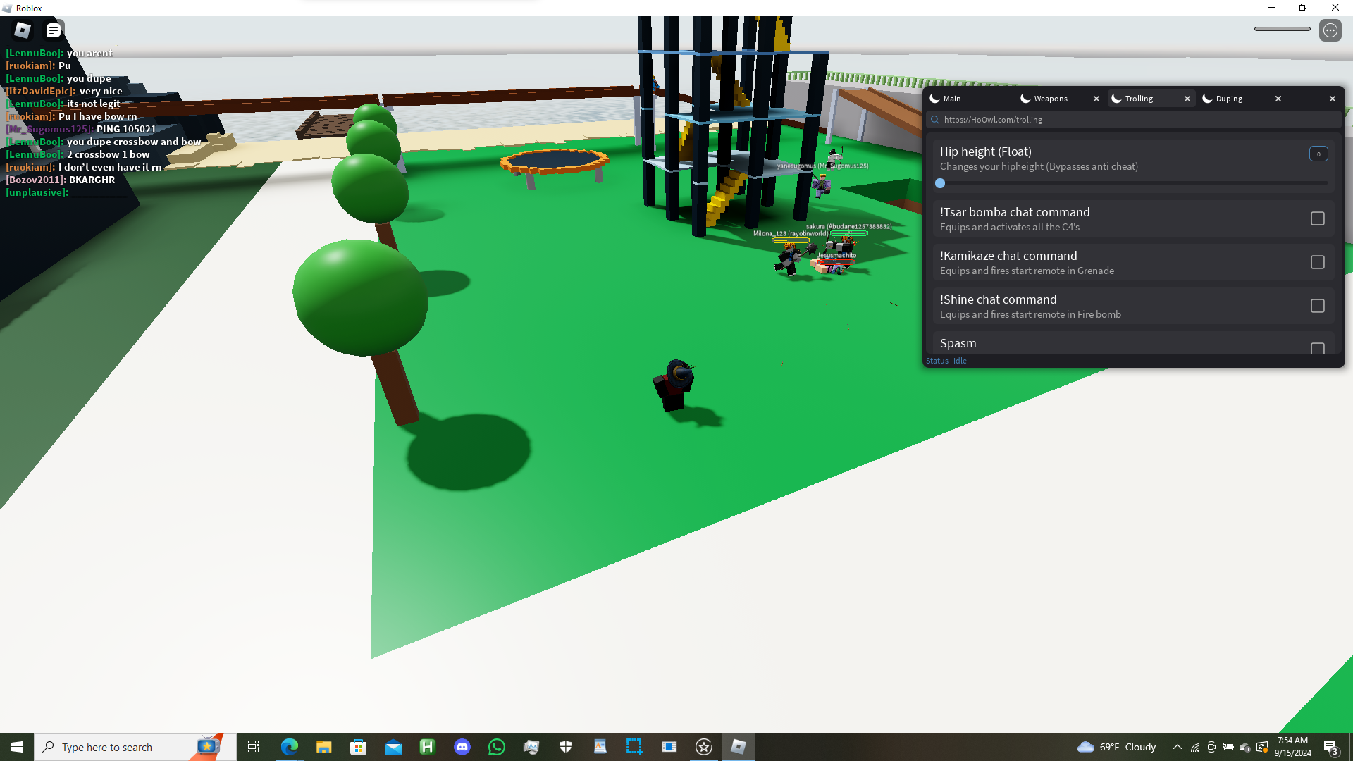Open the green H app in taskbar
1353x761 pixels.
(427, 747)
